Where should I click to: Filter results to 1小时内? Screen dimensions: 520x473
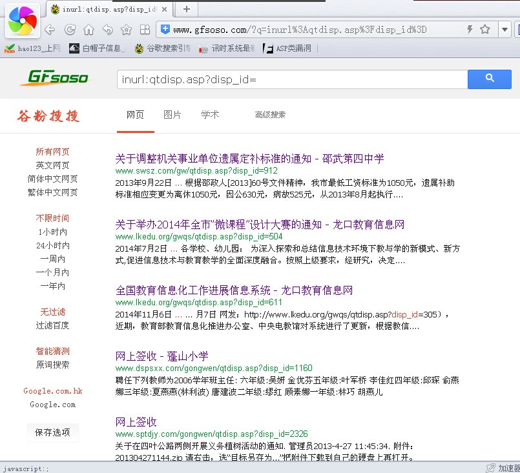(52, 232)
